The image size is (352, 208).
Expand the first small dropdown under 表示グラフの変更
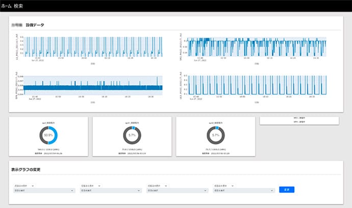coord(24,186)
